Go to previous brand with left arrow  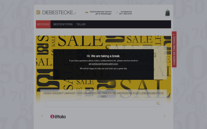[x=42, y=116]
